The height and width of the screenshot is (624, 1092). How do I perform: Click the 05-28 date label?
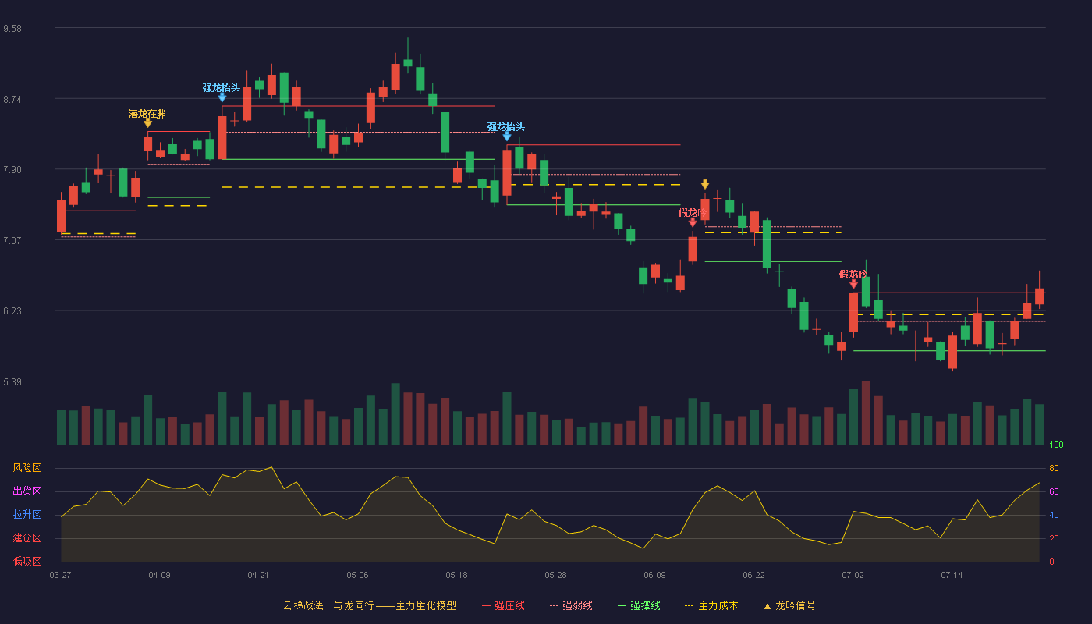[555, 575]
